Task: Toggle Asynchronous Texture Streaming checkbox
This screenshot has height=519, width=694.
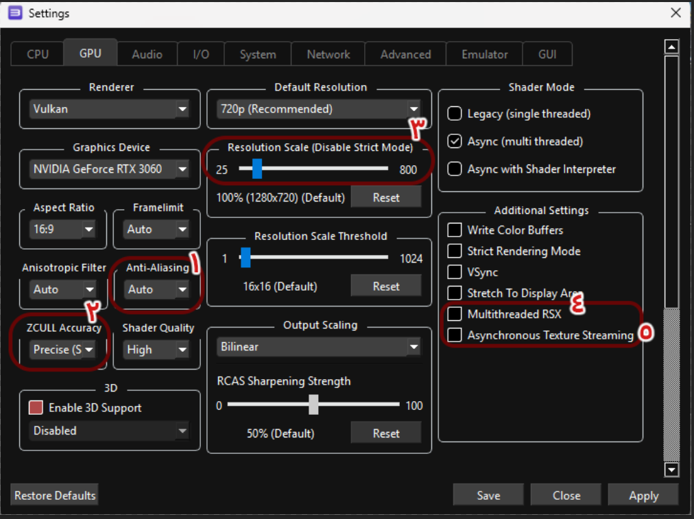Action: 455,335
